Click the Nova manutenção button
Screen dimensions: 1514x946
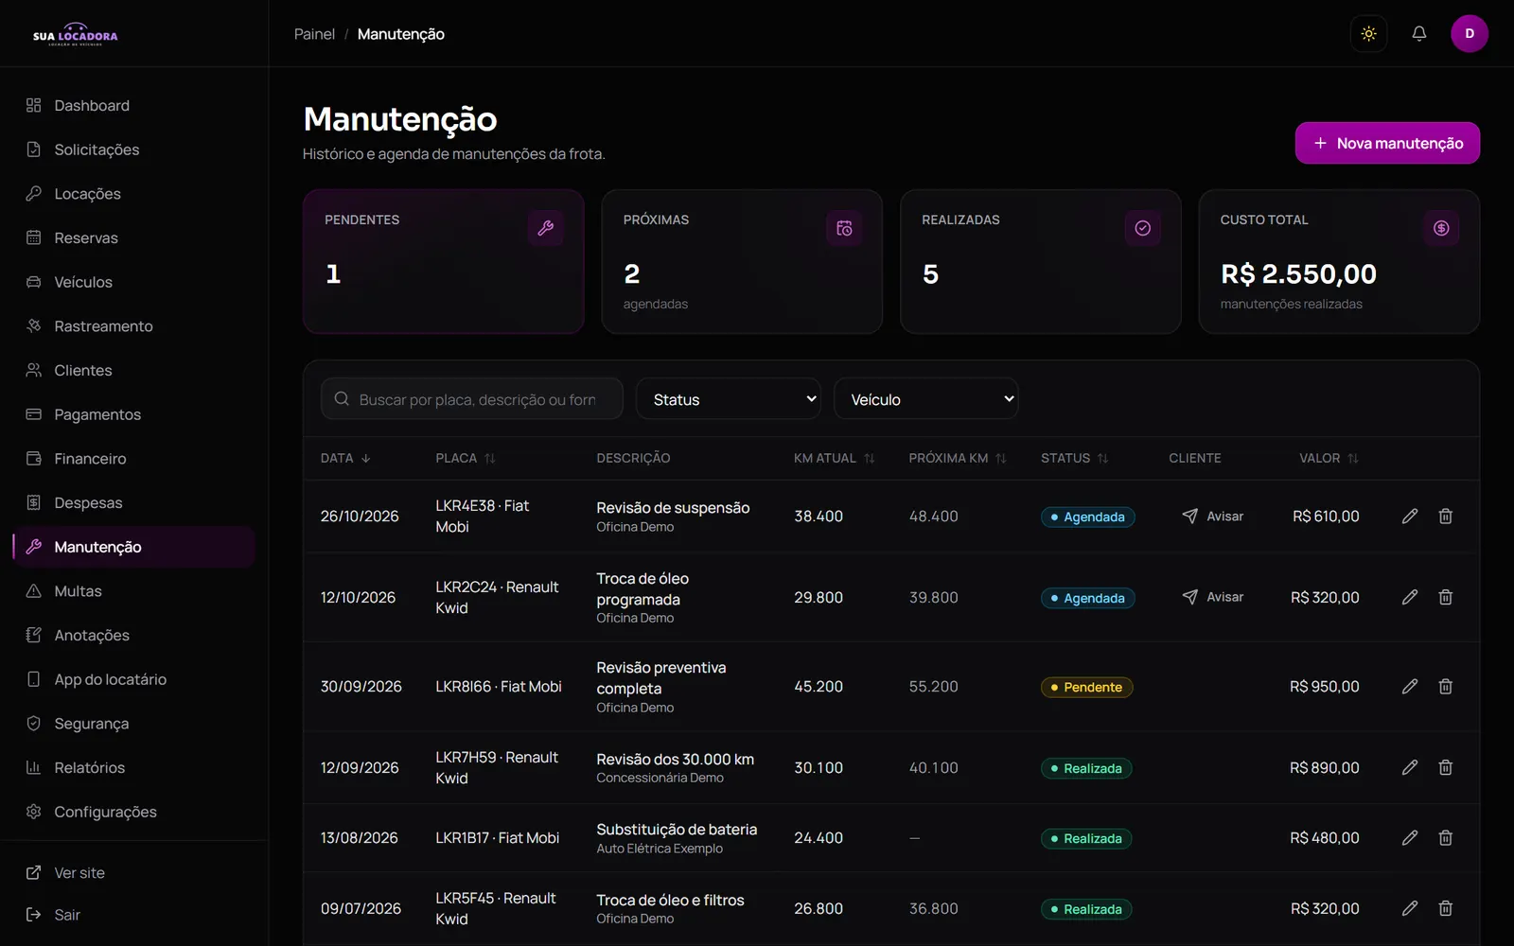(x=1387, y=143)
